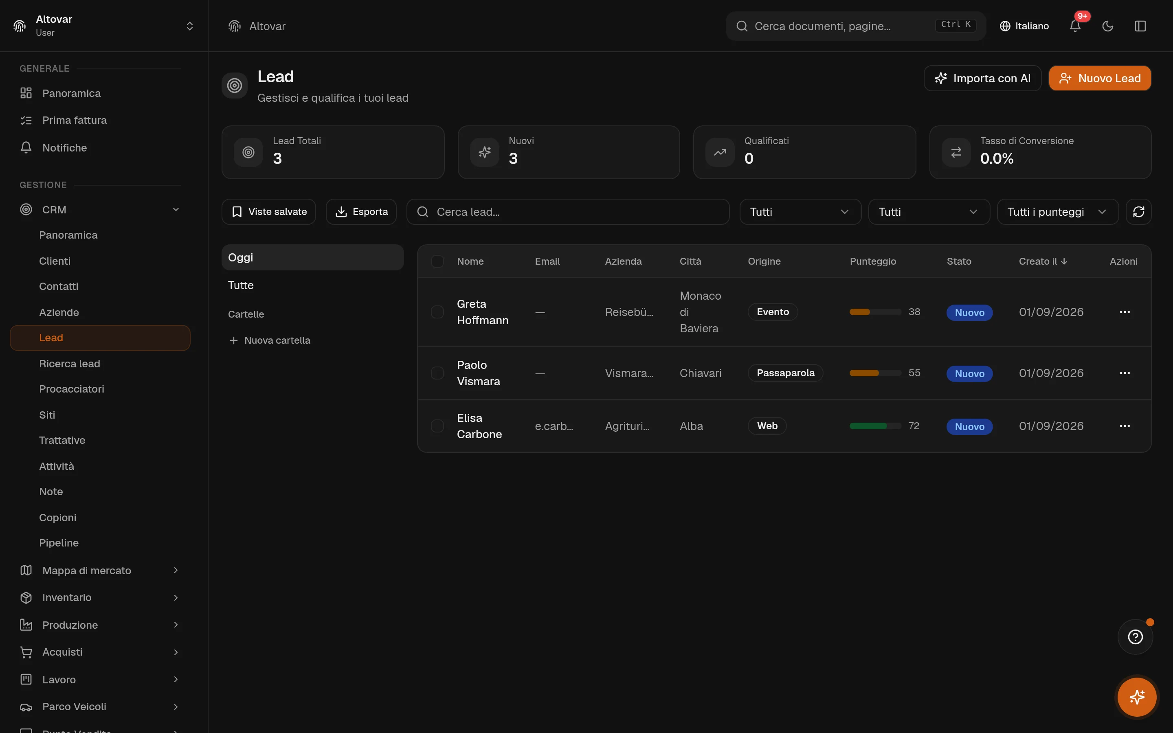This screenshot has width=1173, height=733.
Task: Click the CRM target icon in sidebar
Action: 26,209
